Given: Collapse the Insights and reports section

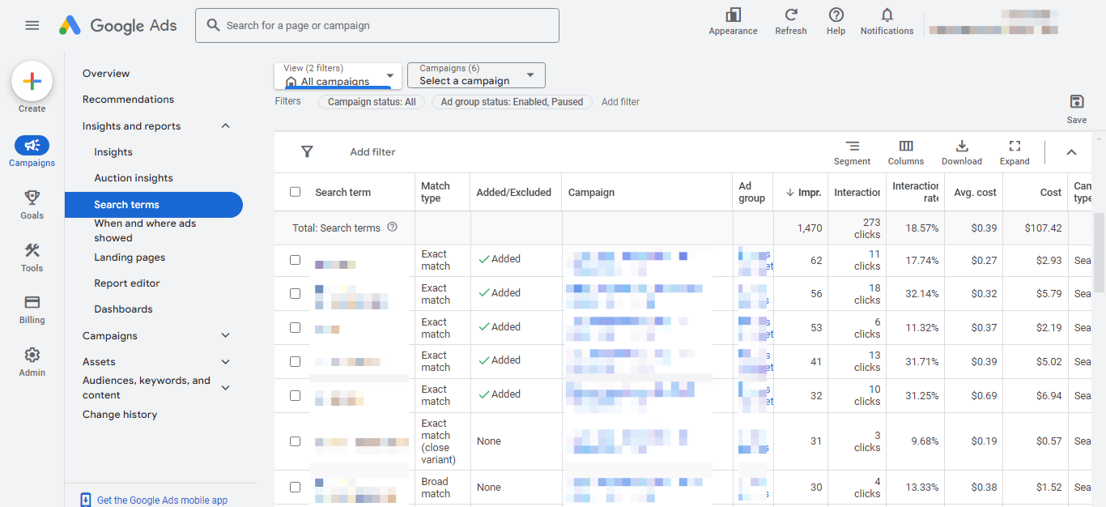Looking at the screenshot, I should click(225, 126).
